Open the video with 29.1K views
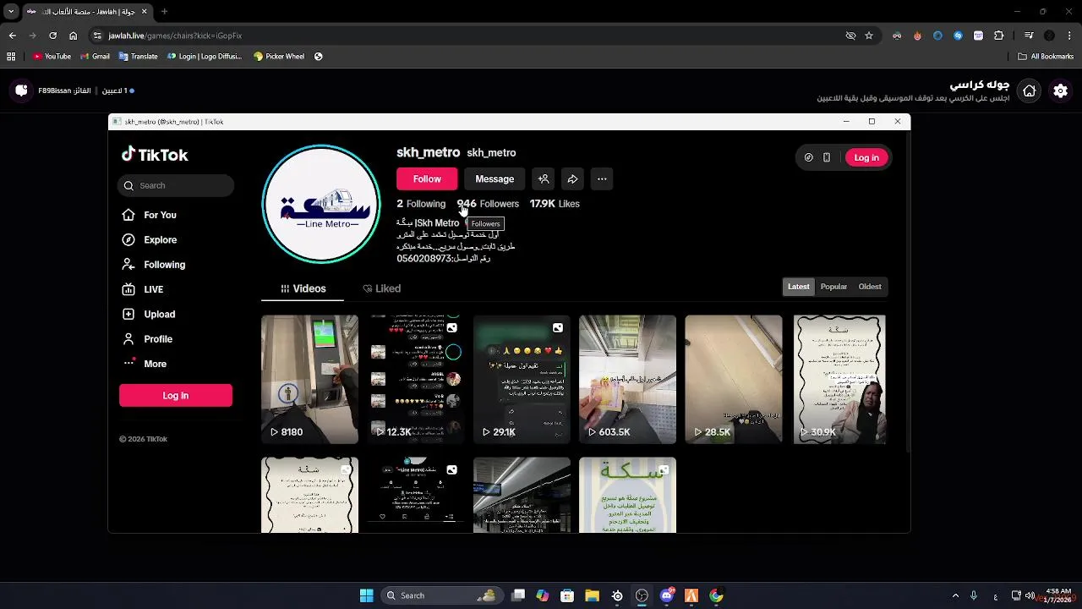This screenshot has height=609, width=1082. 522,379
